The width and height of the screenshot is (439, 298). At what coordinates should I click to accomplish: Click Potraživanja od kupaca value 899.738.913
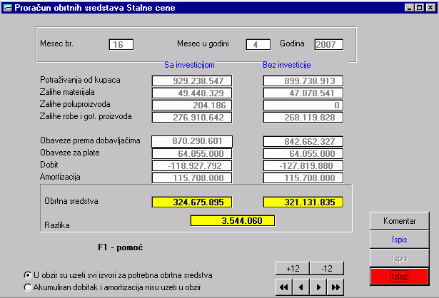point(303,81)
